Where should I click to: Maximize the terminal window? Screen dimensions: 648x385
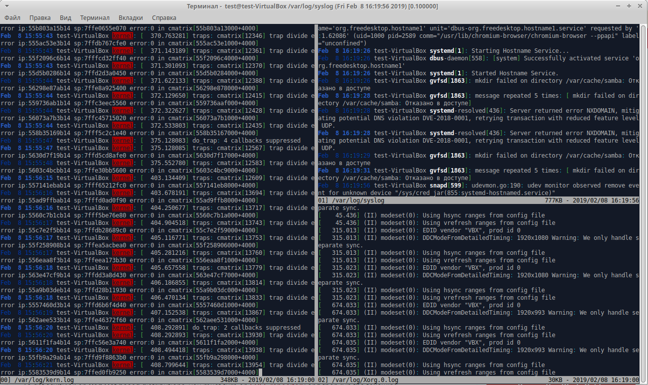629,6
